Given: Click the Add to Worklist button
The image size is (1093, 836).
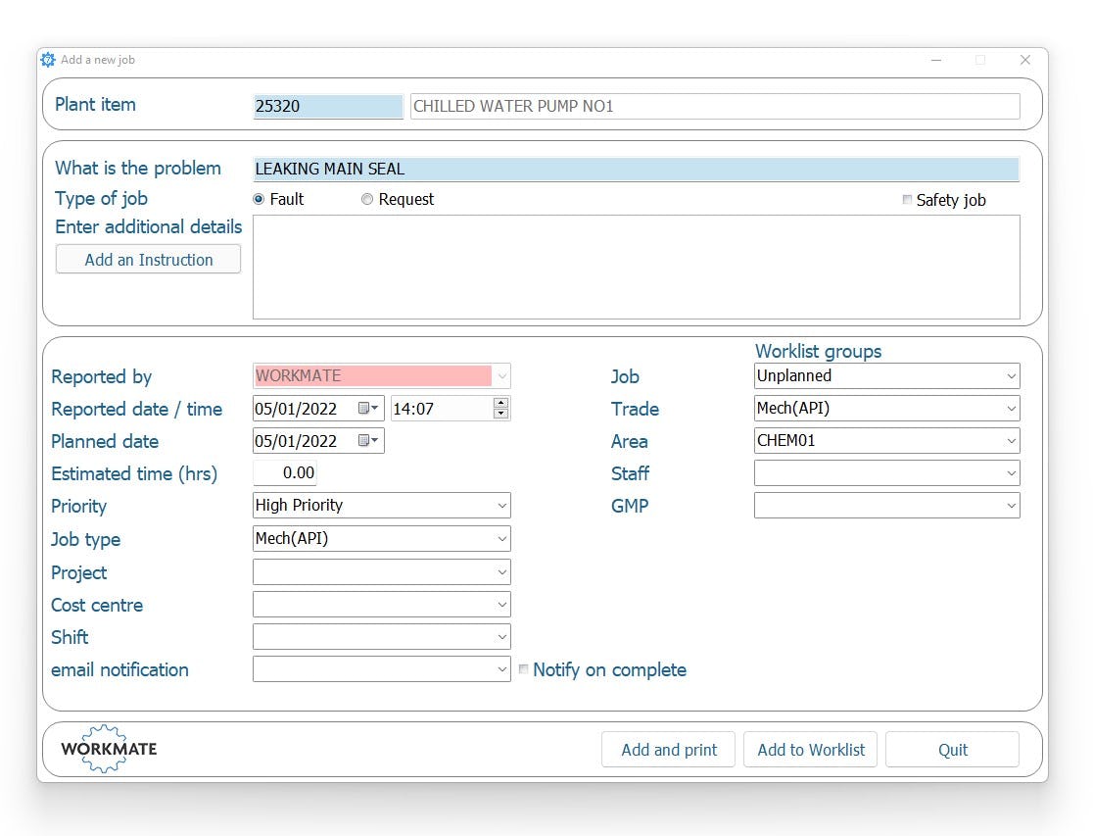Looking at the screenshot, I should pyautogui.click(x=810, y=749).
